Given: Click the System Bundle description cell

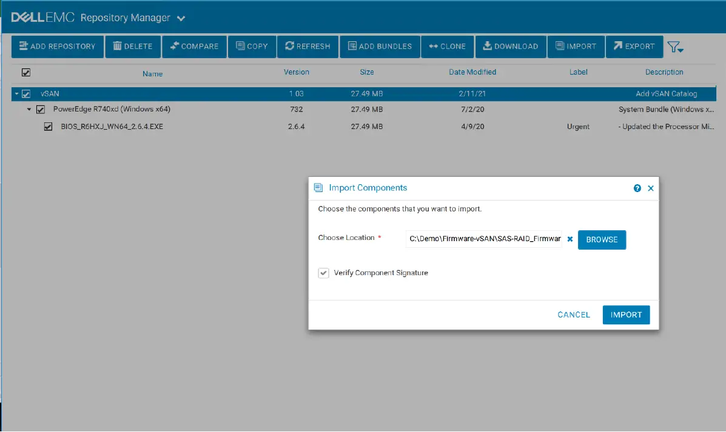Looking at the screenshot, I should tap(666, 110).
